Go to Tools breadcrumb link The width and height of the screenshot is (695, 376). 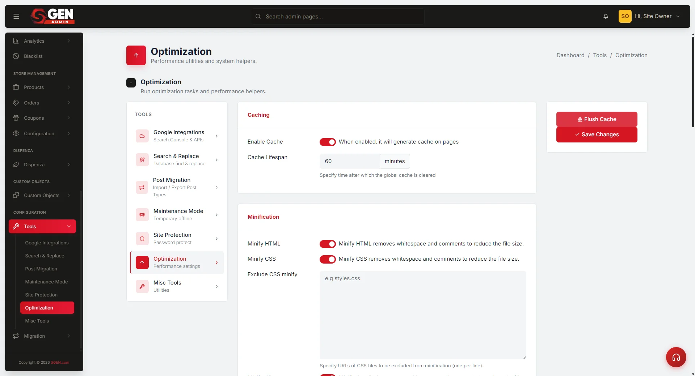[x=599, y=55]
